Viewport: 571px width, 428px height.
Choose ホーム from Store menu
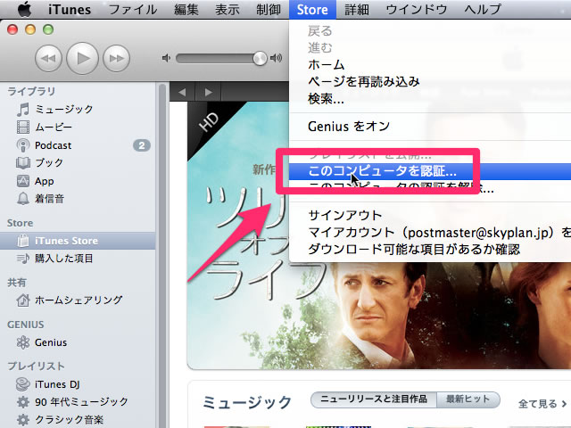tap(430, 65)
